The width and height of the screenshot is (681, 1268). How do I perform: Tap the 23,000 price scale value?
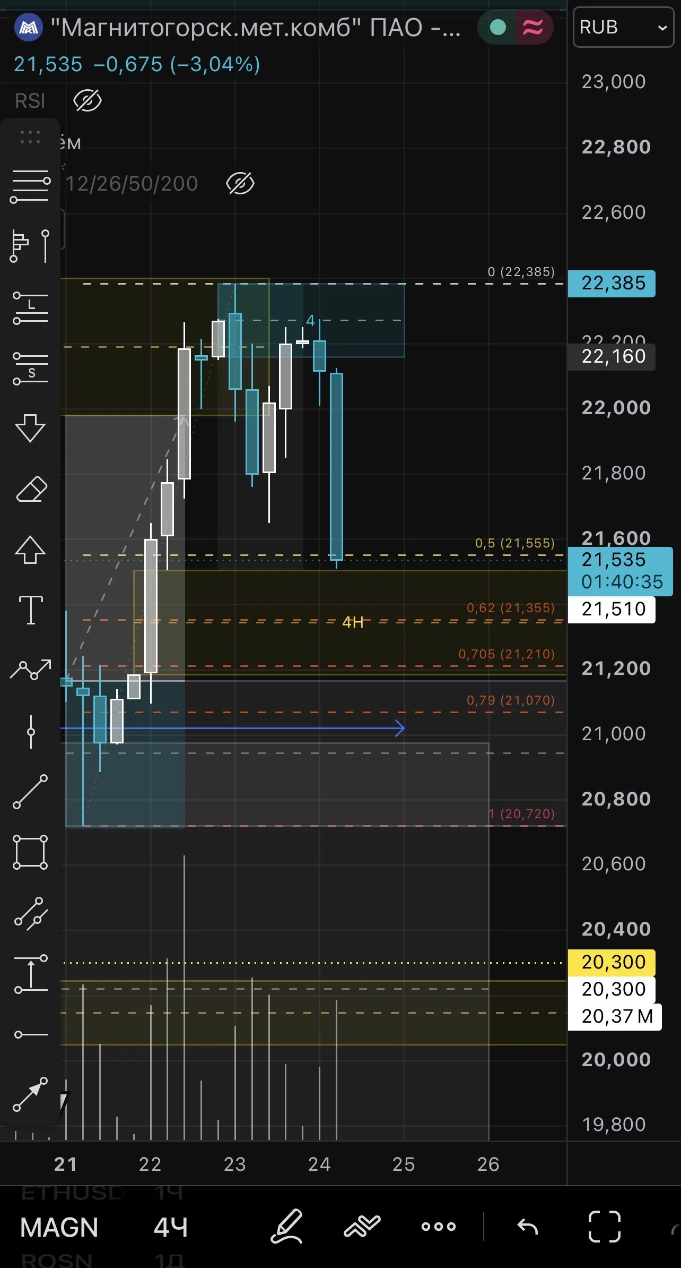point(614,81)
